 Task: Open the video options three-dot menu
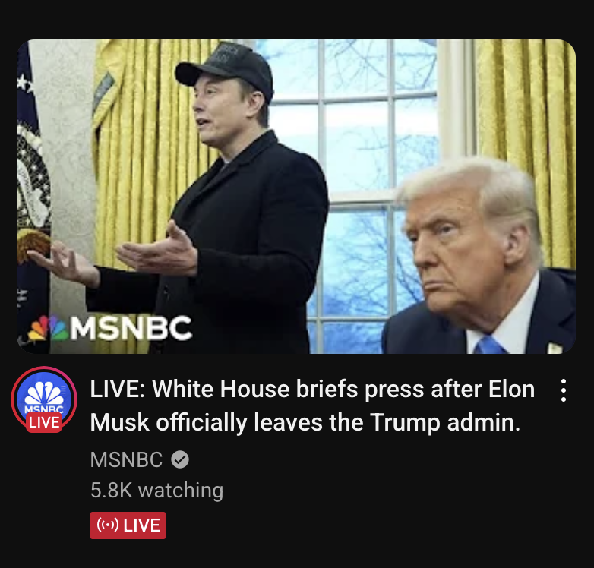pos(564,390)
